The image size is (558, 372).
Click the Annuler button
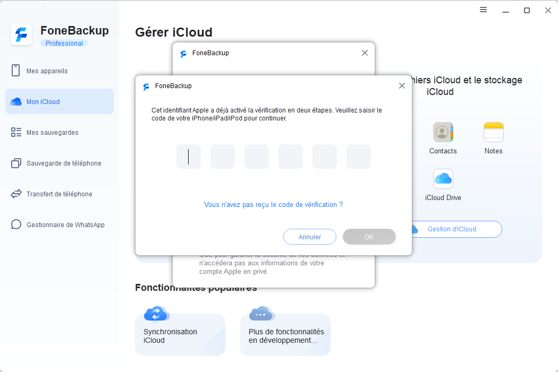(x=310, y=237)
